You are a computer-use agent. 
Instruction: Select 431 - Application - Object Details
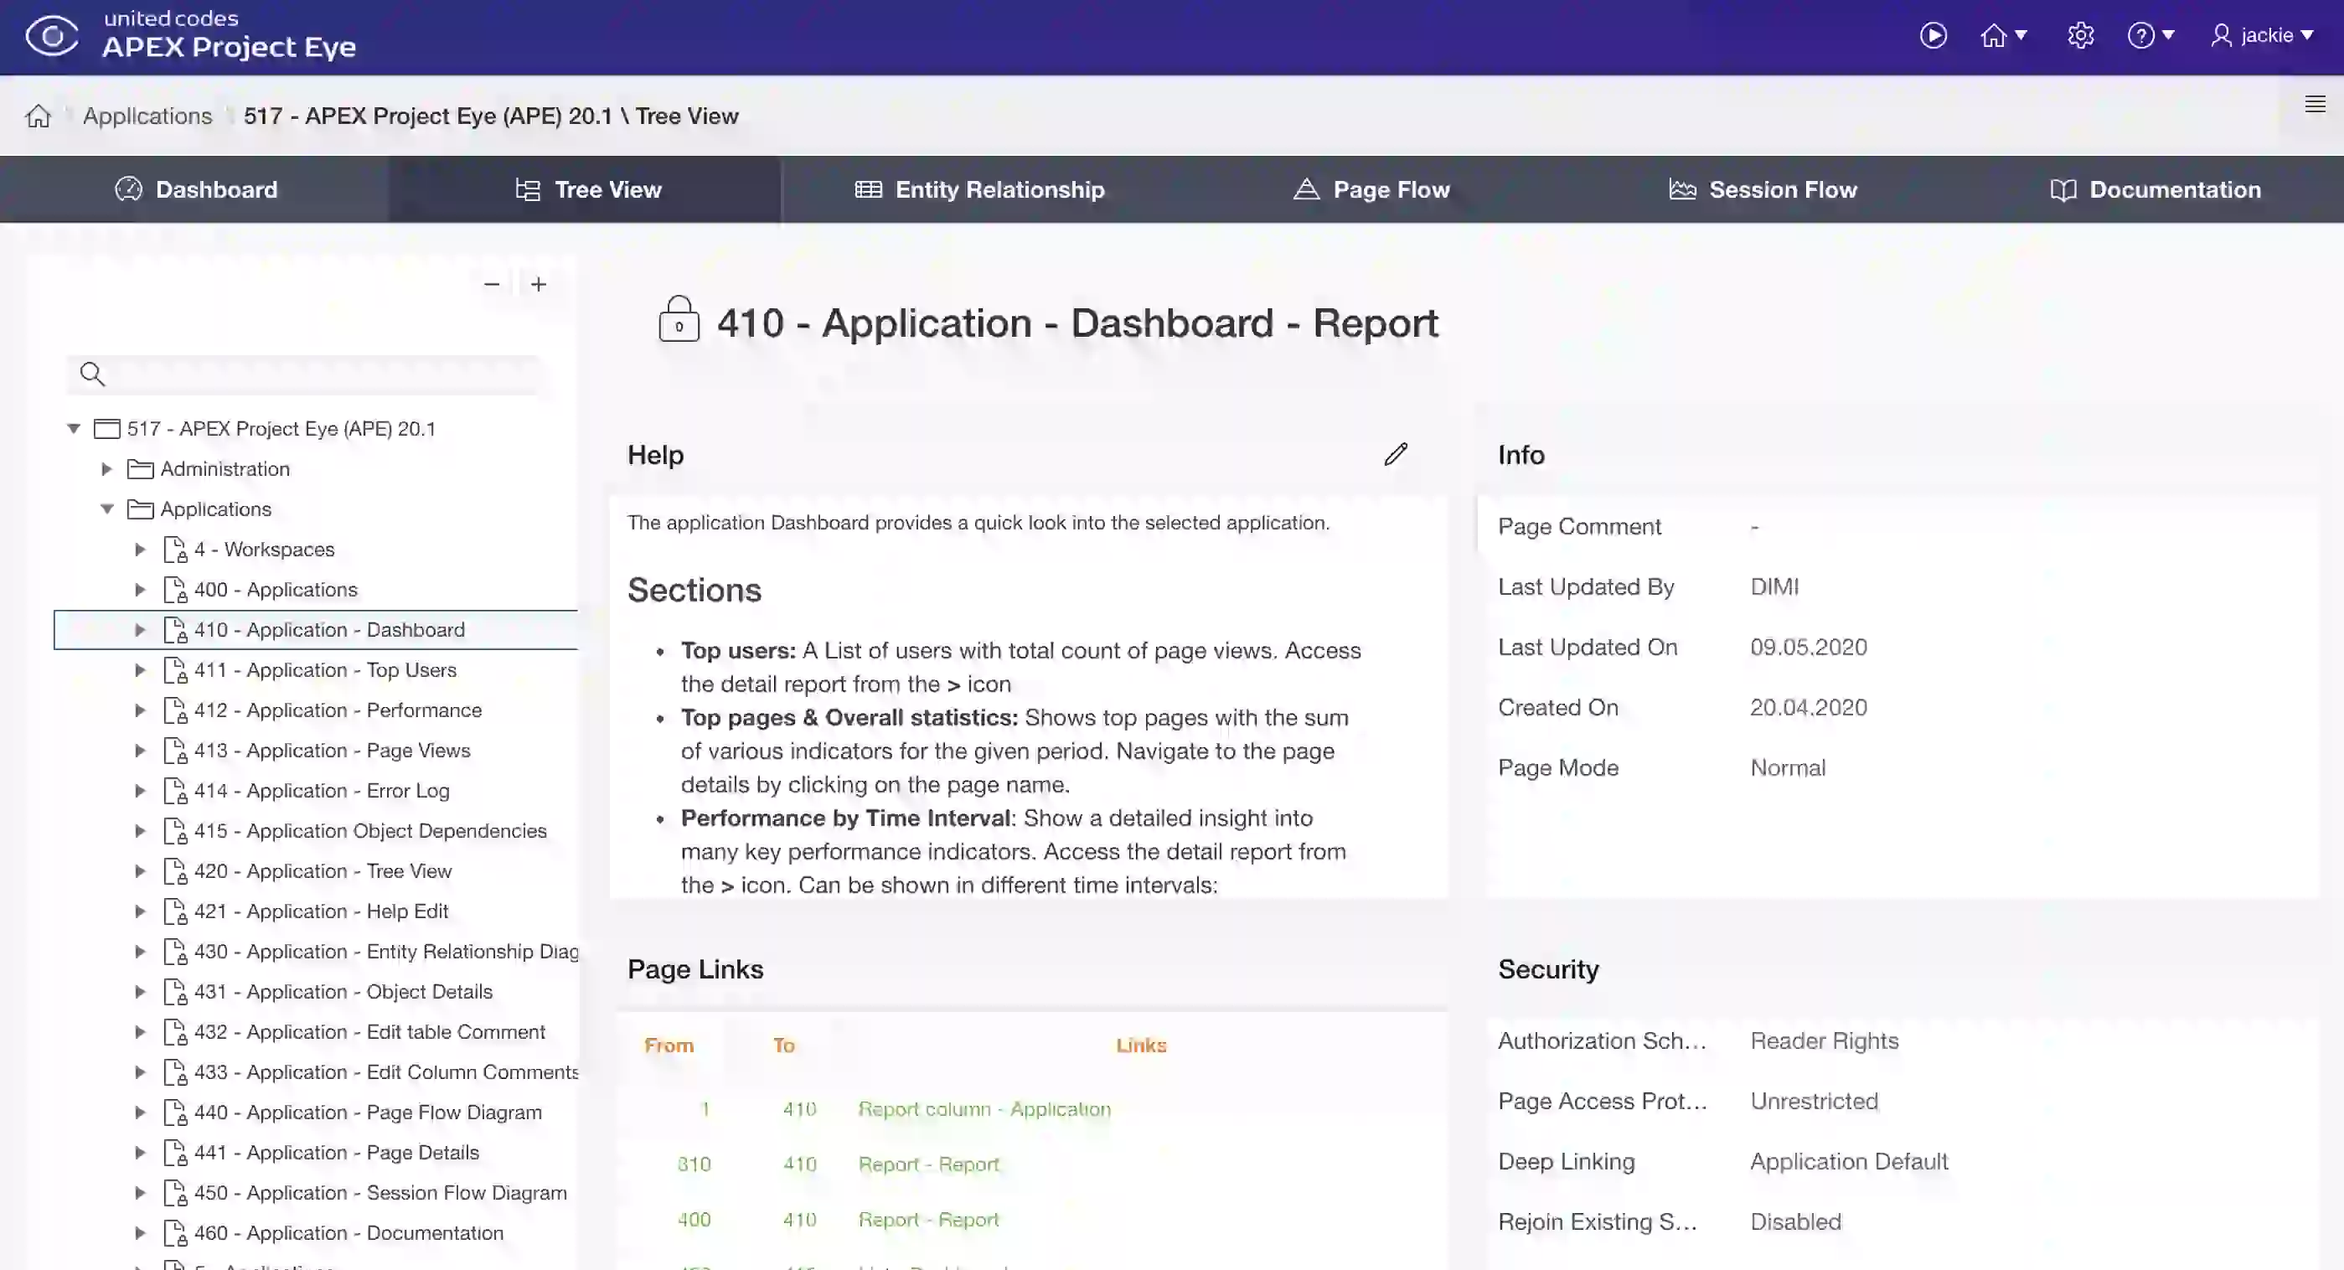click(x=343, y=992)
